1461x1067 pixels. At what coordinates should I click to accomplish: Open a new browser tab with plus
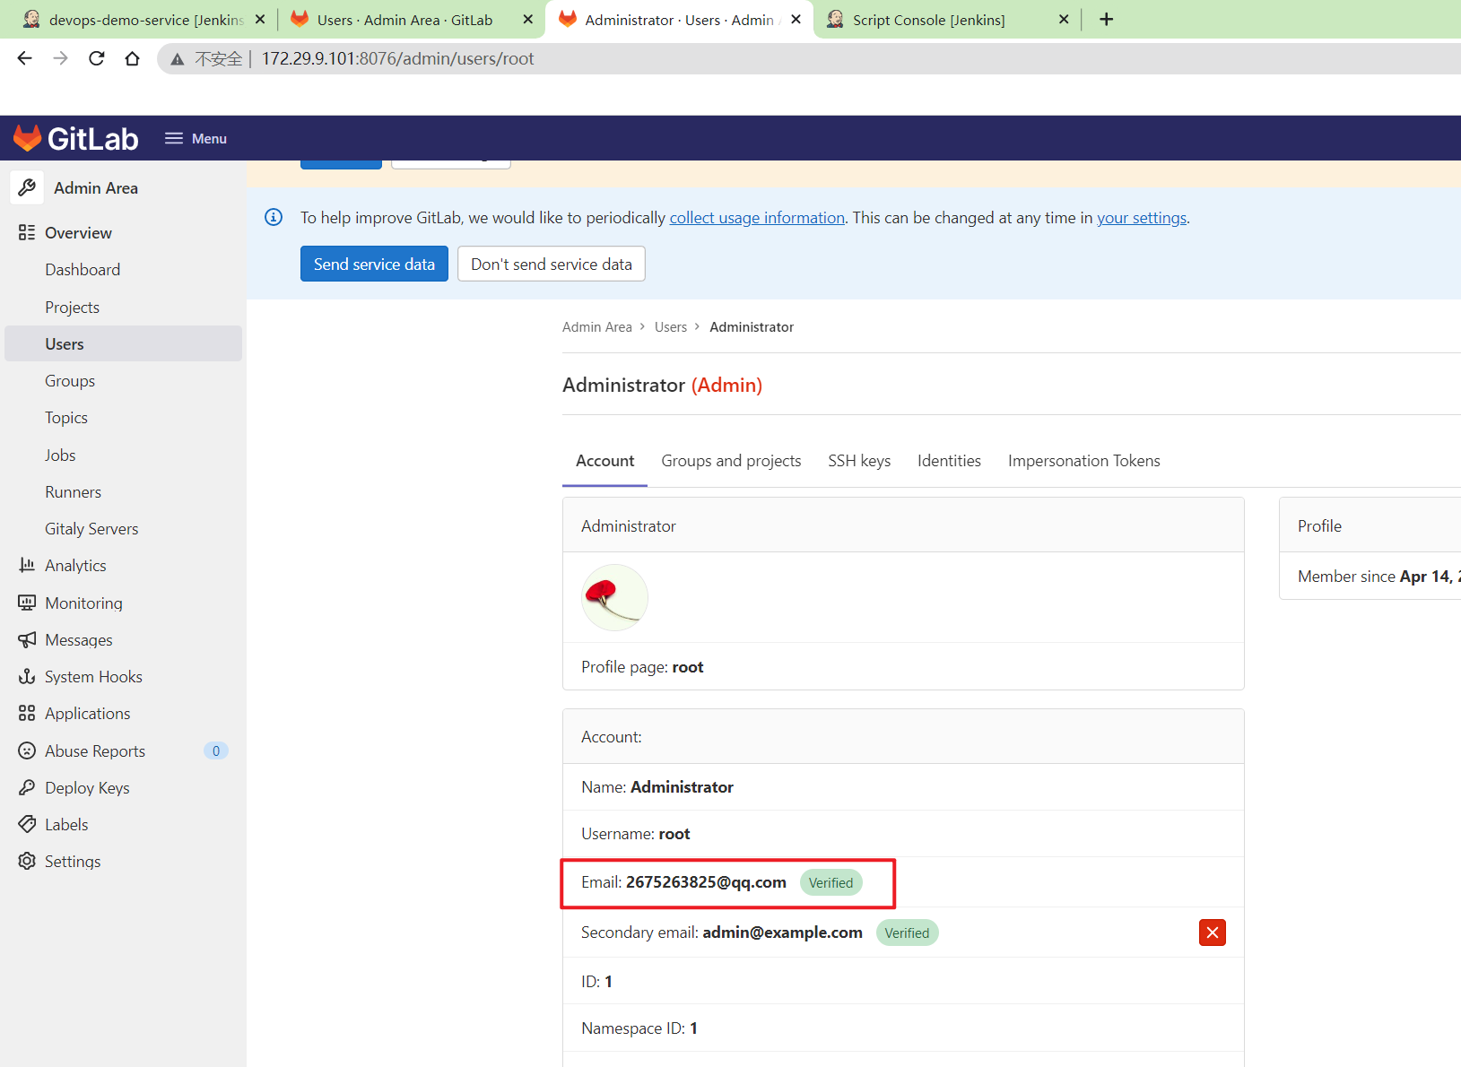1107,19
